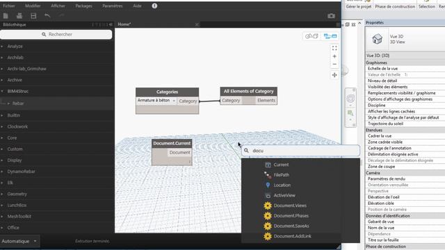Click the Vue 3D type thumbnail in Revit properties
Image resolution: width=445 pixels, height=250 pixels.
(x=377, y=39)
